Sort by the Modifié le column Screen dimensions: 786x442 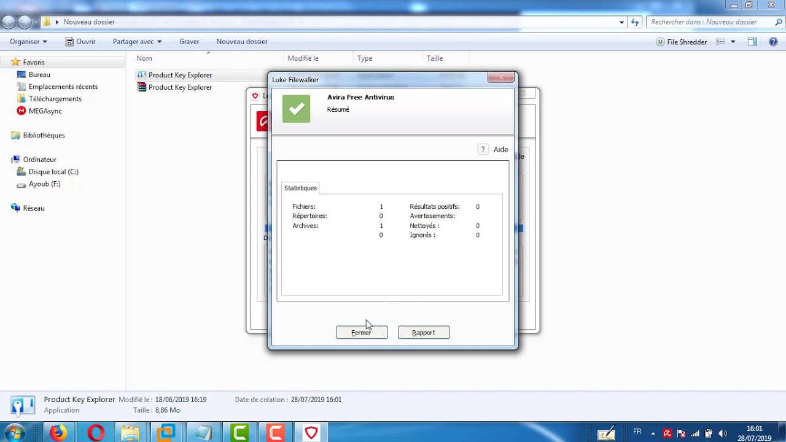(x=303, y=58)
